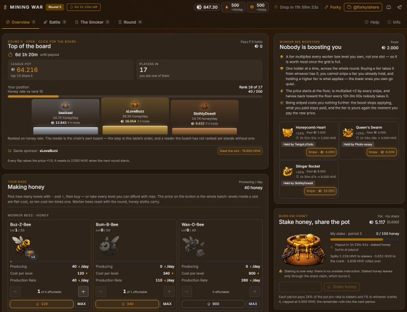Click the timer icon beside 6d 1h 20m
This screenshot has height=312, width=407.
coord(10,54)
